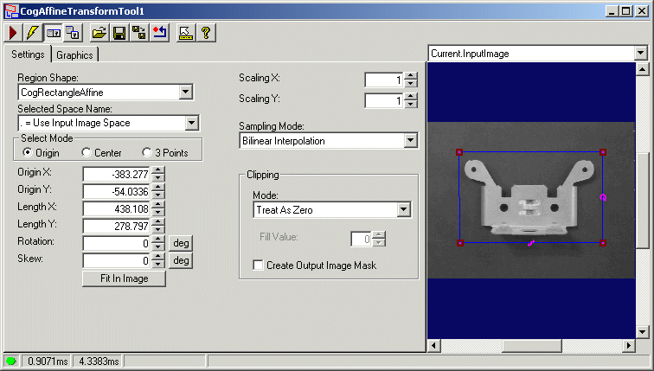
Task: Decrease the Scaling Y value
Action: [411, 105]
